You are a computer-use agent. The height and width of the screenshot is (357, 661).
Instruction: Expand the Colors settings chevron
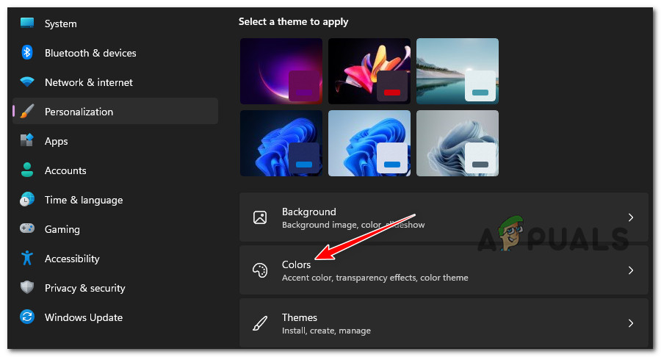pos(630,270)
